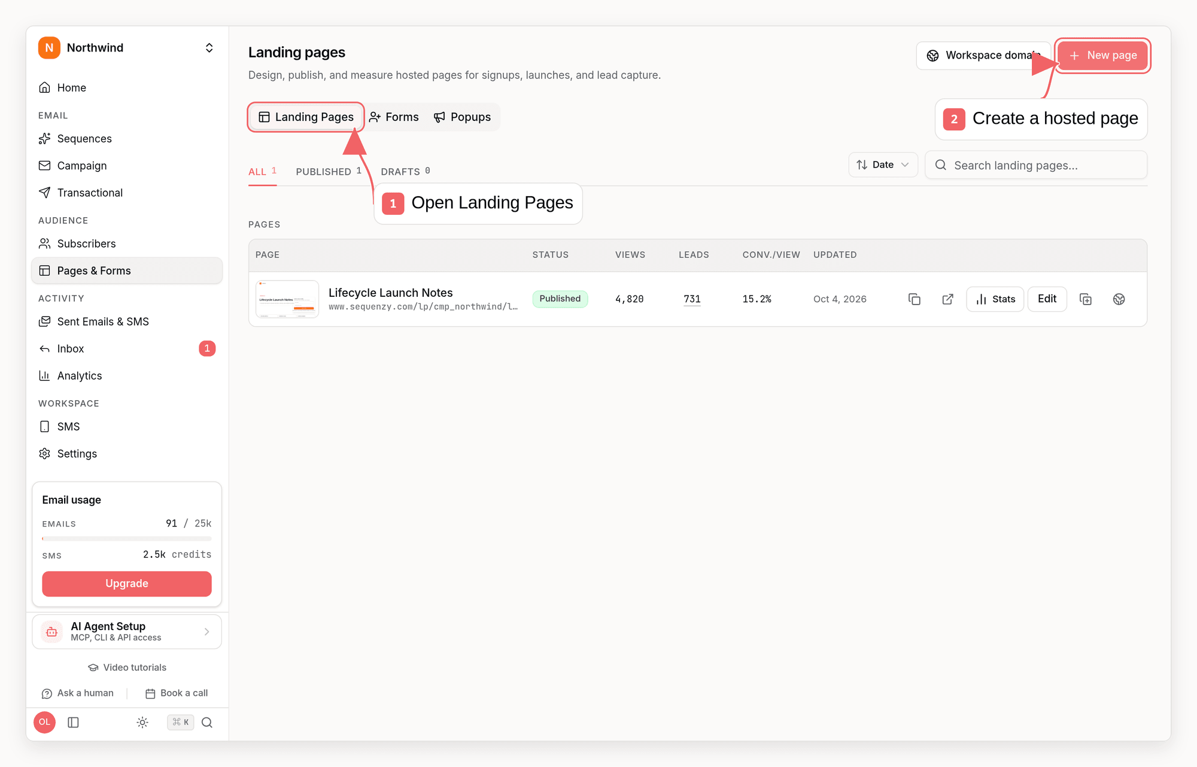Copy the Lifecycle Launch Notes page URL
Image resolution: width=1197 pixels, height=767 pixels.
914,299
